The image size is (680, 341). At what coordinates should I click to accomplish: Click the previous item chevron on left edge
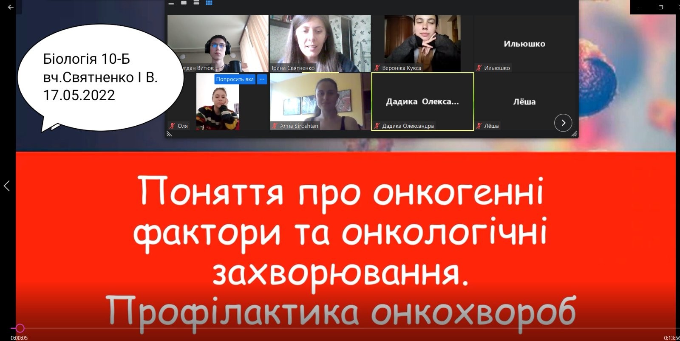pos(7,186)
